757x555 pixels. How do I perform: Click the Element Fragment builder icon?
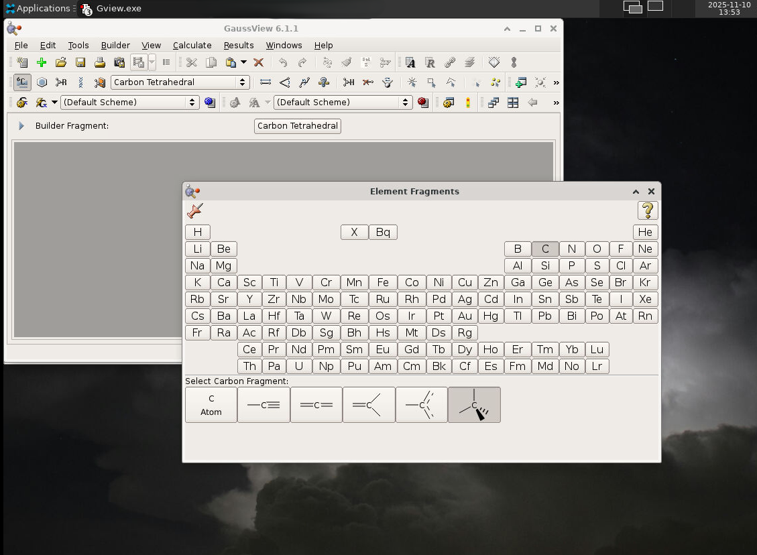tap(22, 82)
